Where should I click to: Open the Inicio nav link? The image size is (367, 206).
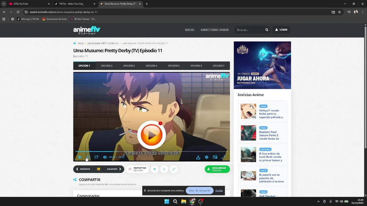point(190,30)
